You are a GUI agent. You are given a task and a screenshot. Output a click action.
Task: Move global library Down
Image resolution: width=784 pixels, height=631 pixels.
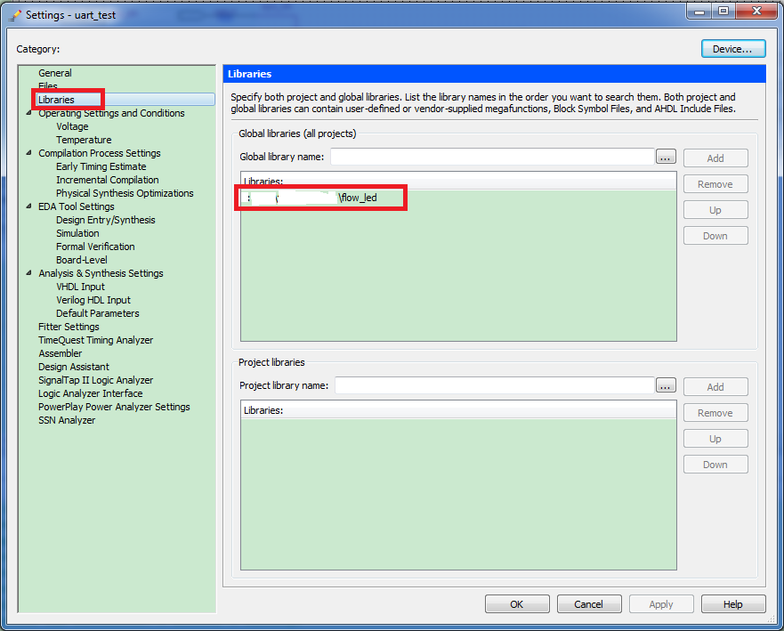click(x=715, y=236)
